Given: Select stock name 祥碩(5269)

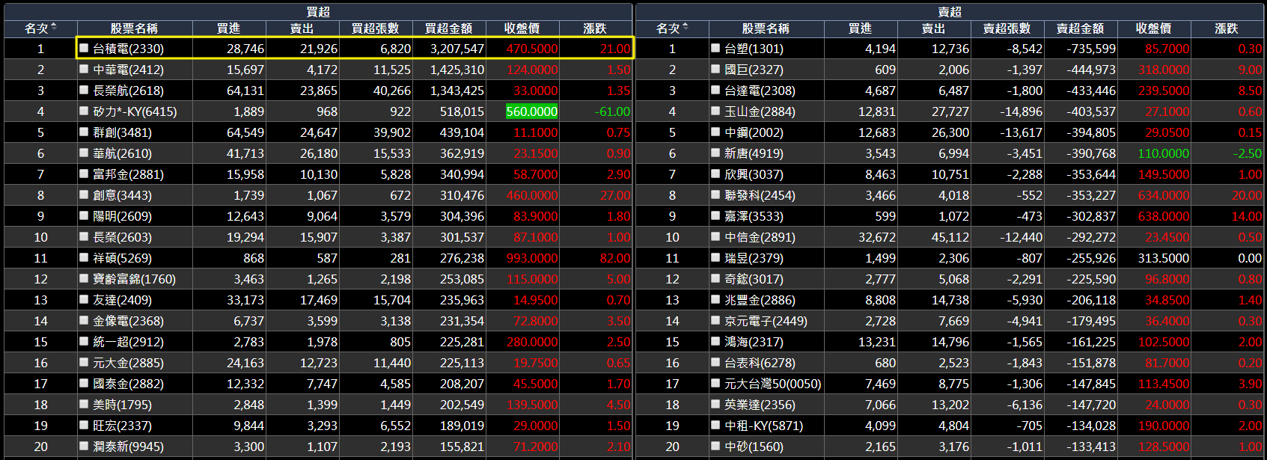Looking at the screenshot, I should click(x=122, y=258).
